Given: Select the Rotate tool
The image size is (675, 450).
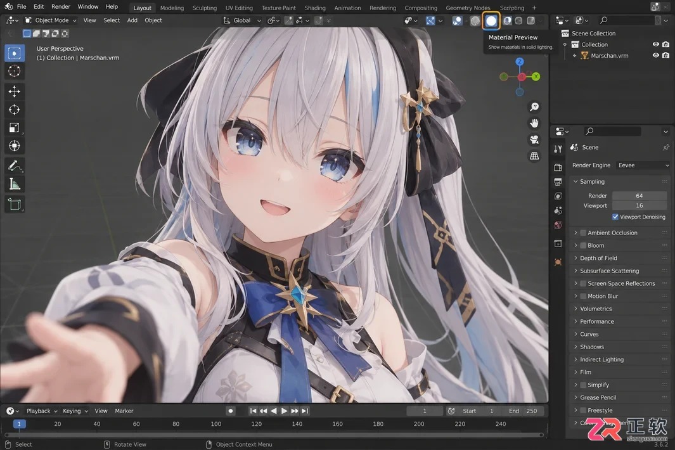Looking at the screenshot, I should pyautogui.click(x=14, y=110).
